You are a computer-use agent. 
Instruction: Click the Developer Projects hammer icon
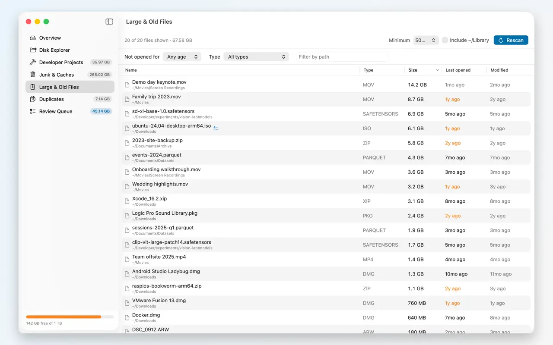(33, 62)
